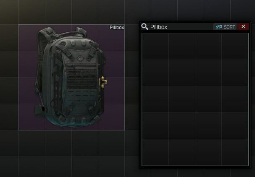Viewport: 255px width, 177px height.
Task: Click the blue sort arrows icon
Action: pos(218,27)
